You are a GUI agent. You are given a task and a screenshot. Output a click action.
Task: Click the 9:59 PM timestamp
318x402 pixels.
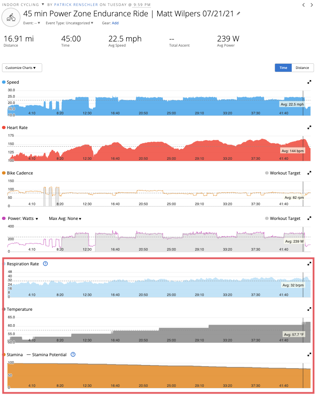coord(142,5)
